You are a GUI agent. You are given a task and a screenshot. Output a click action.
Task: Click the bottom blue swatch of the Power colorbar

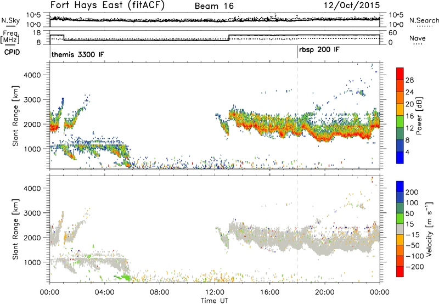(400, 157)
